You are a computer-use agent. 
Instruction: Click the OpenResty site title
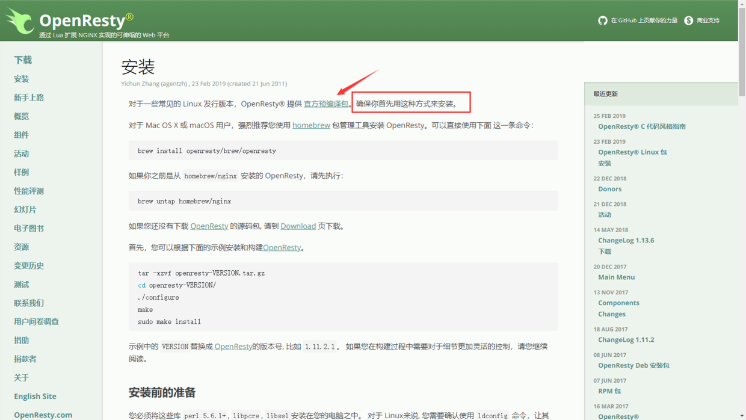86,20
